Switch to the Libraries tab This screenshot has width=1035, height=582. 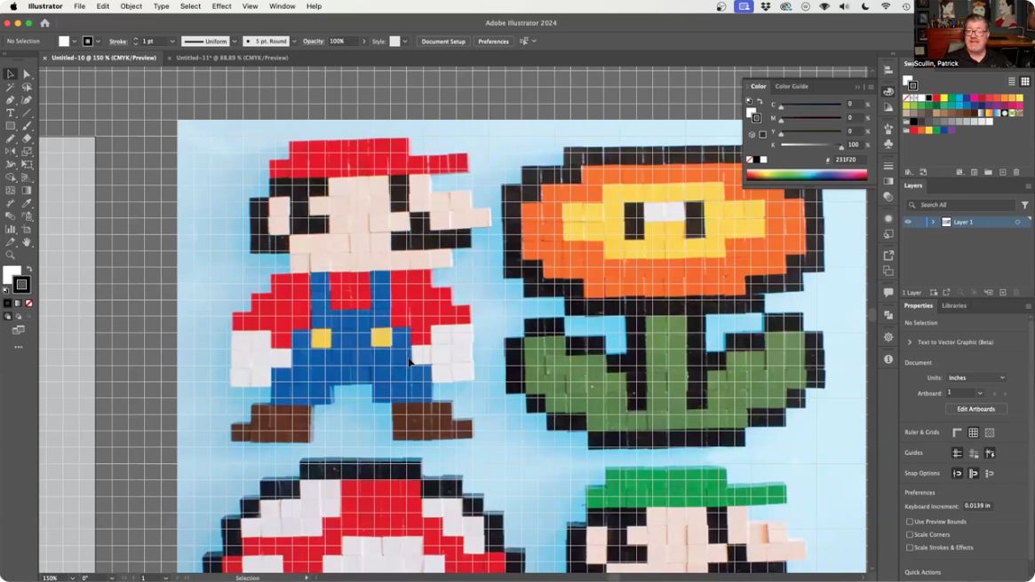point(954,306)
